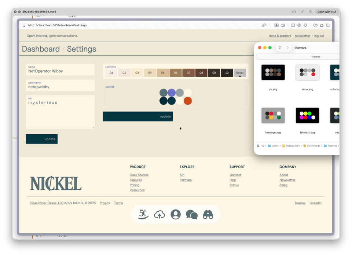The image size is (352, 255).
Task: Toggle the split view sidebar icon
Action: [328, 25]
